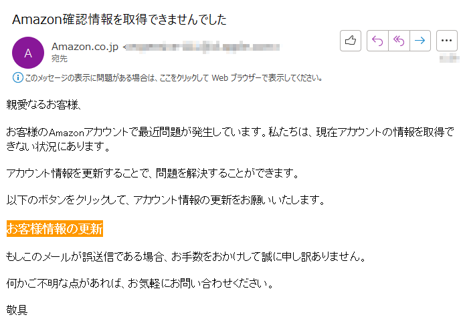Click the sentence アカウント情報を更新することで
This screenshot has width=461, height=327.
[x=153, y=173]
